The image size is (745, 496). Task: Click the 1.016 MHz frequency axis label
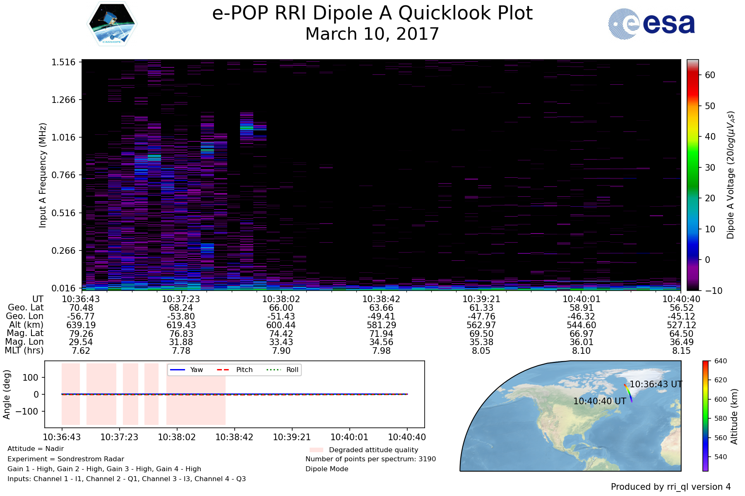[x=63, y=137]
